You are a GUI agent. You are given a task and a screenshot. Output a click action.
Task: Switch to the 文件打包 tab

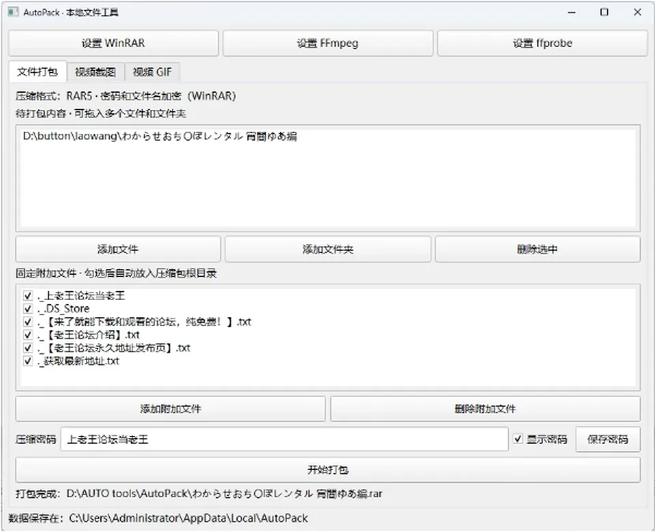(38, 72)
